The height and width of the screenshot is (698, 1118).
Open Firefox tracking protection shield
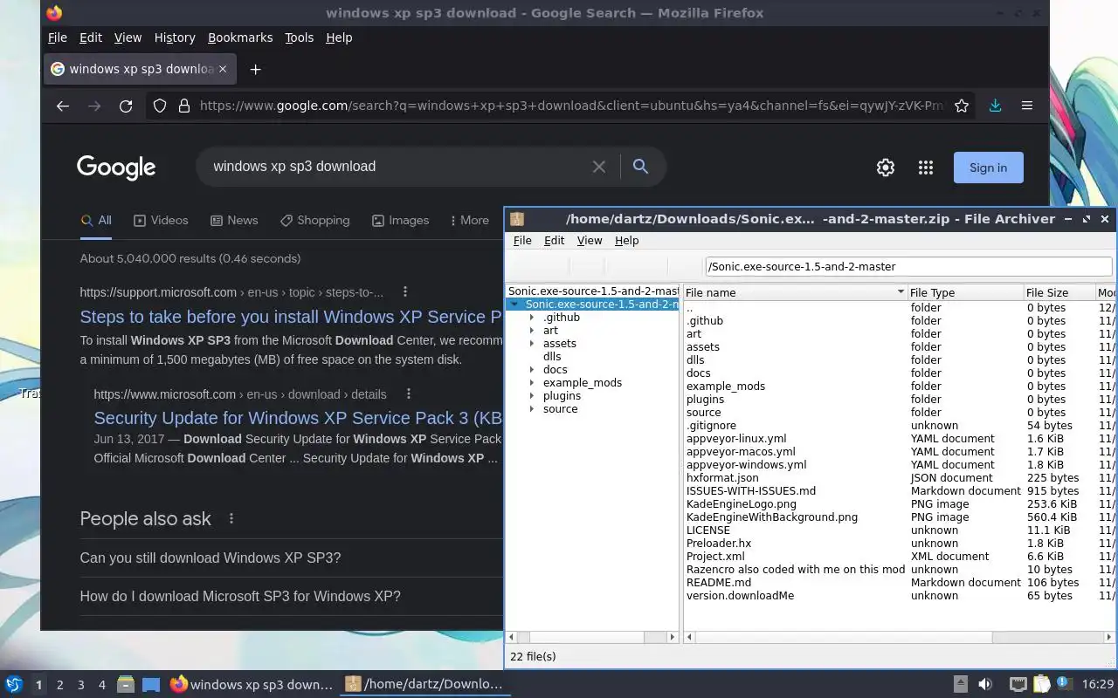pos(160,106)
